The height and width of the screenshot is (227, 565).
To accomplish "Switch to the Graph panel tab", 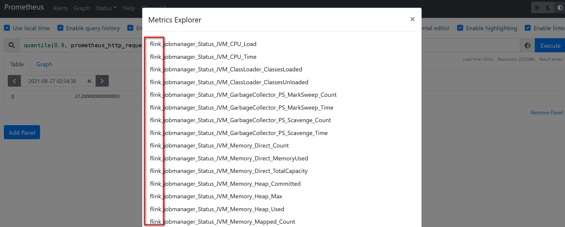I will pos(44,64).
